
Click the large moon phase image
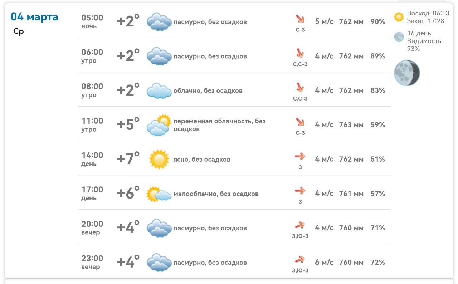click(407, 73)
